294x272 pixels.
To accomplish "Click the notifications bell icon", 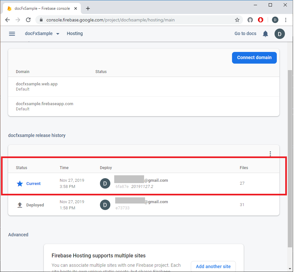I will click(x=265, y=34).
